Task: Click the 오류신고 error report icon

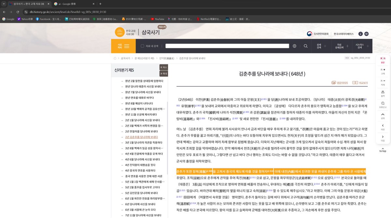Action: (x=383, y=104)
